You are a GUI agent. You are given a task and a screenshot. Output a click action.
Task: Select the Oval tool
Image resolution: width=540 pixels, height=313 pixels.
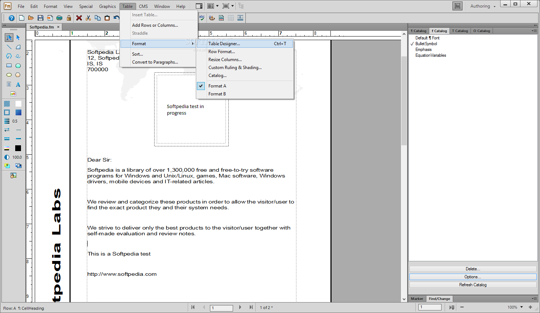point(9,75)
